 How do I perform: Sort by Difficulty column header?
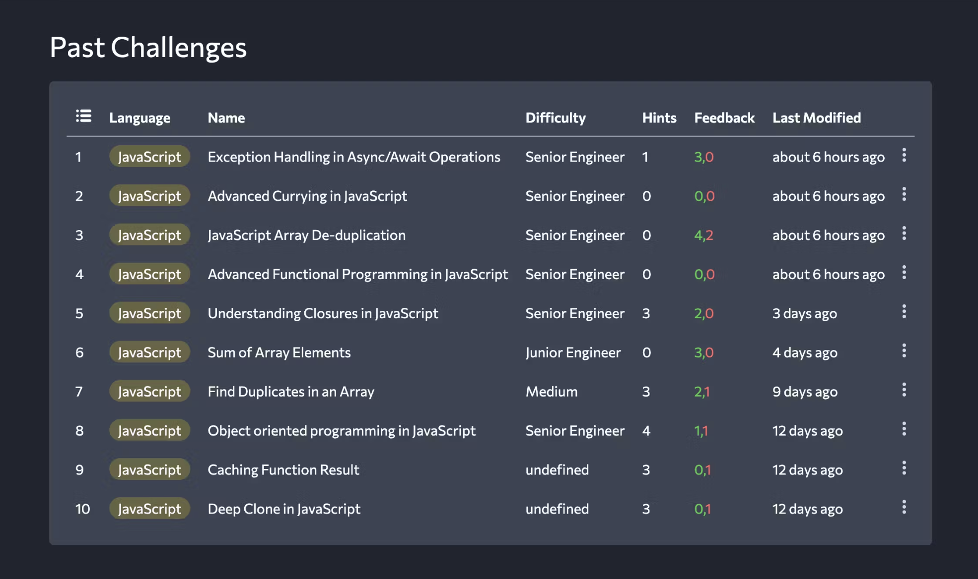[x=556, y=118]
